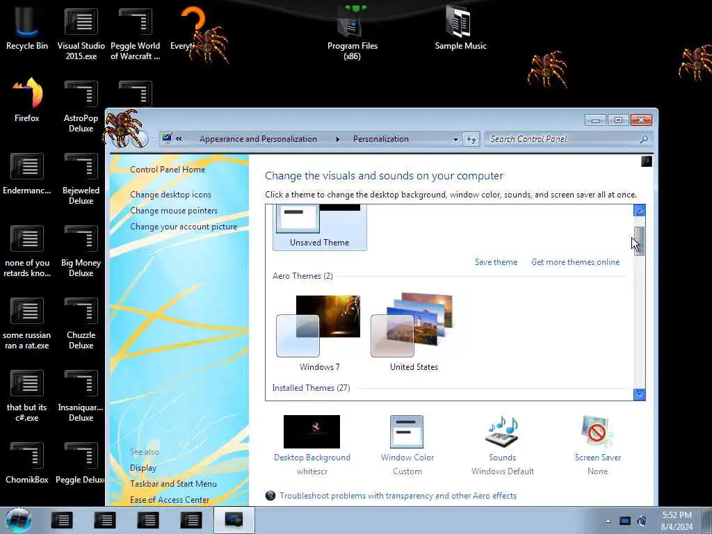Image resolution: width=712 pixels, height=534 pixels.
Task: Open Display in See also
Action: [143, 468]
